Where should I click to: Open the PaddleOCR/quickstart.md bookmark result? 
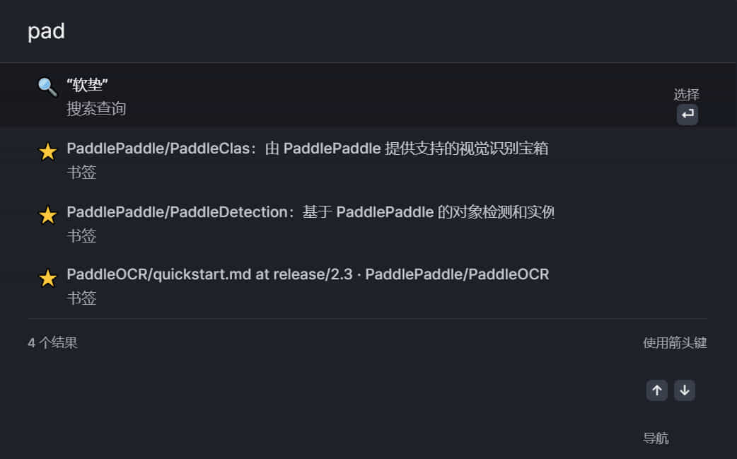(368, 286)
